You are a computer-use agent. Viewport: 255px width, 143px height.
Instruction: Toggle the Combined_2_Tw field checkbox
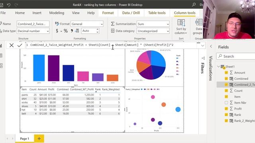[226, 85]
